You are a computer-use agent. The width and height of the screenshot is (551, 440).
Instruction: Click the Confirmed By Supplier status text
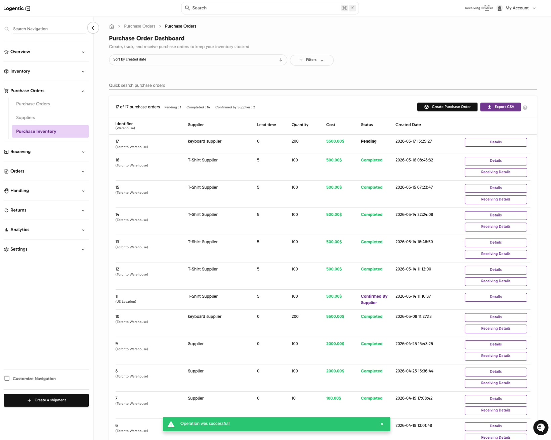pos(374,299)
